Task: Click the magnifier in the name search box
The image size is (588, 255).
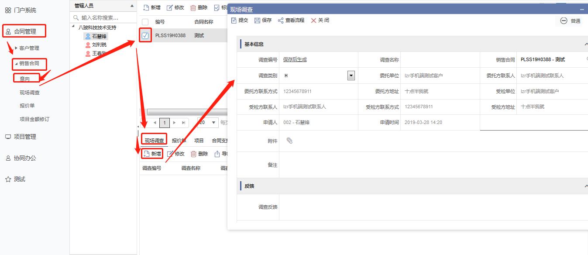Action: click(x=76, y=18)
